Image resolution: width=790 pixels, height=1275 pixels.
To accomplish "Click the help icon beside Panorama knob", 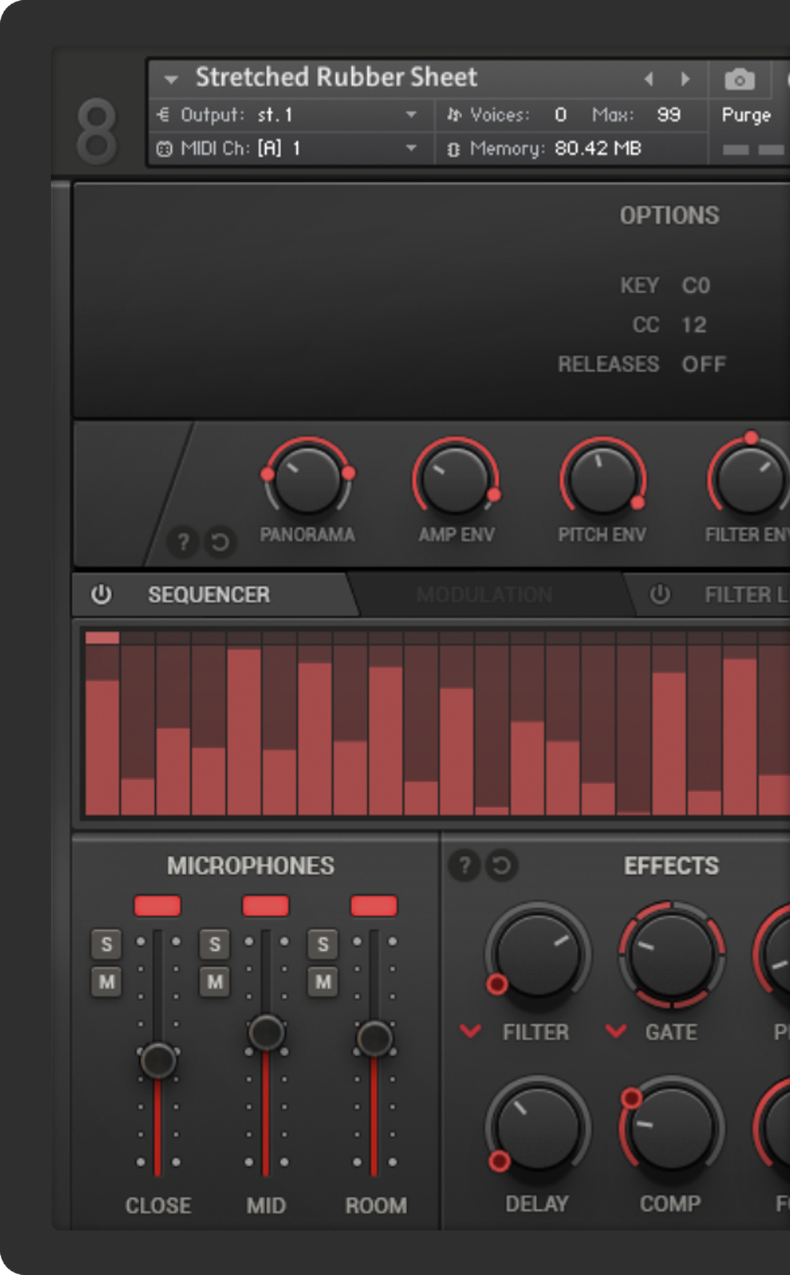I will click(183, 542).
